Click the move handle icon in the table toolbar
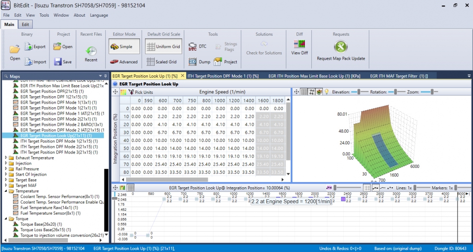This screenshot has height=252, width=473. [115, 92]
